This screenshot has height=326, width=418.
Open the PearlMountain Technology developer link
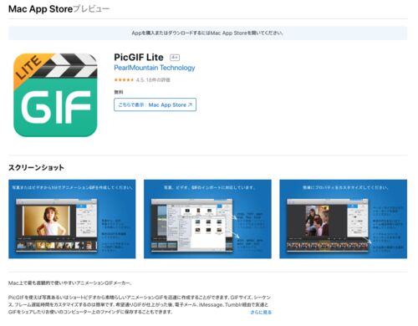155,68
